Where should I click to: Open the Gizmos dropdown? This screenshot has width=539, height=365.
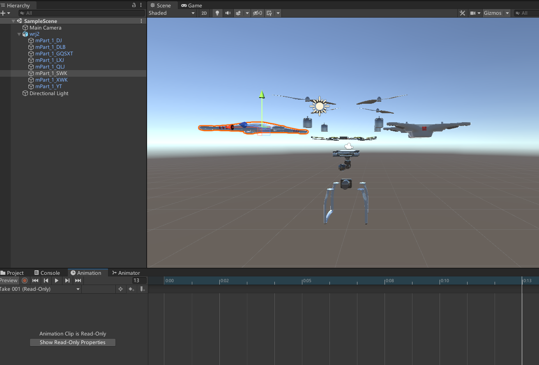(496, 13)
